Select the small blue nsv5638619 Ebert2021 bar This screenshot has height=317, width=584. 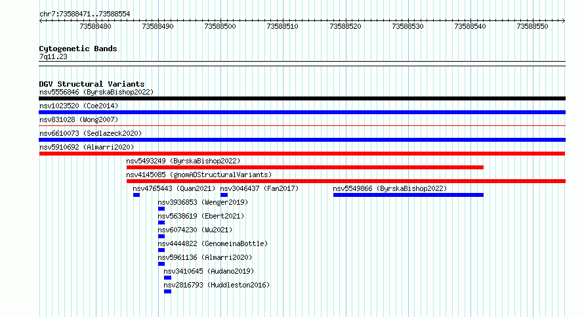[x=161, y=222]
